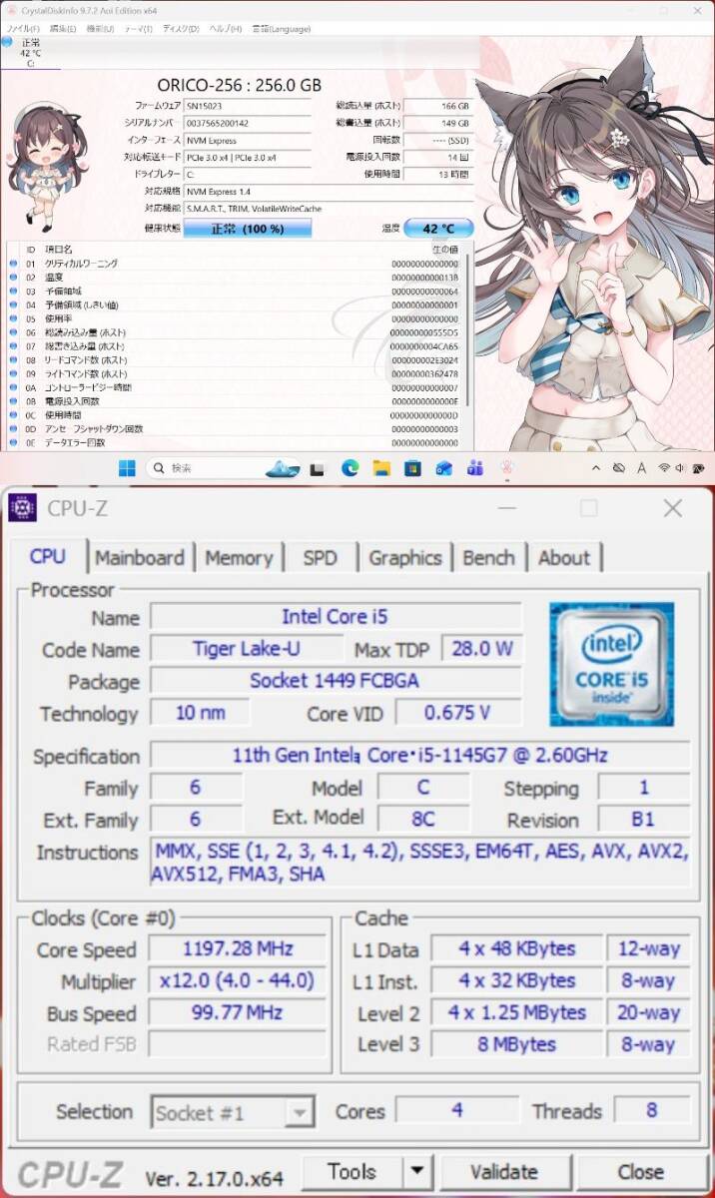
Task: Click the Package value Socket 1449 FCBGA
Action: [336, 681]
